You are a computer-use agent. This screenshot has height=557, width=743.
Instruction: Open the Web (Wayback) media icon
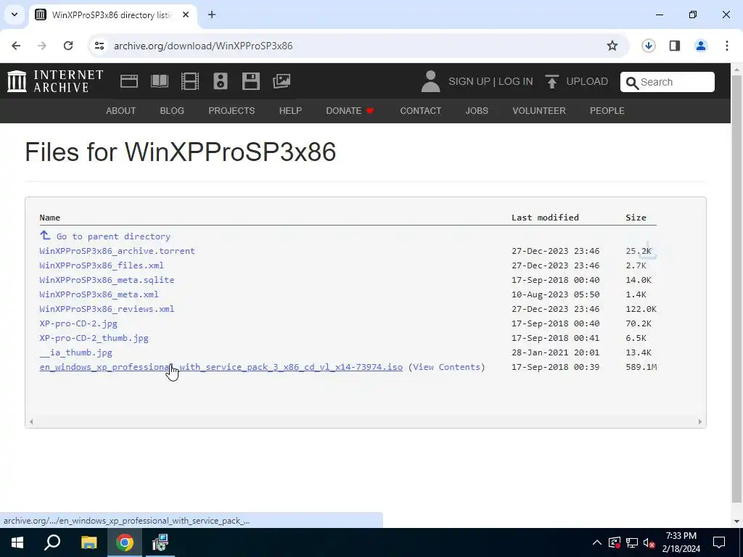[x=129, y=81]
